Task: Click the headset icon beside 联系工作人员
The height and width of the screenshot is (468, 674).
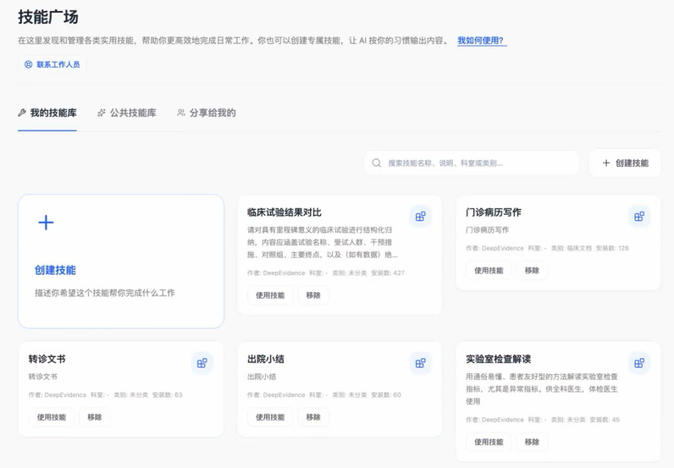Action: 28,64
